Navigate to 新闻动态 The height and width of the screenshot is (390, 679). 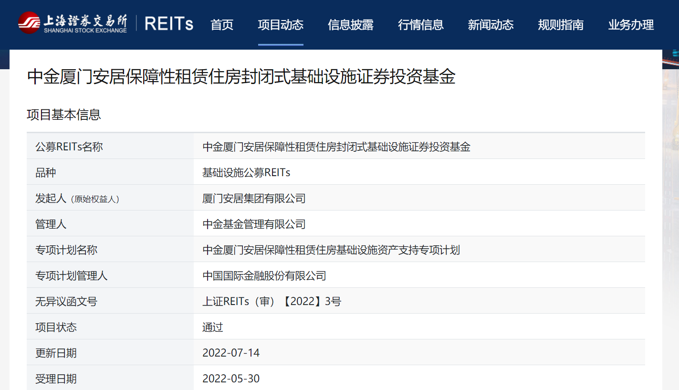(x=491, y=25)
